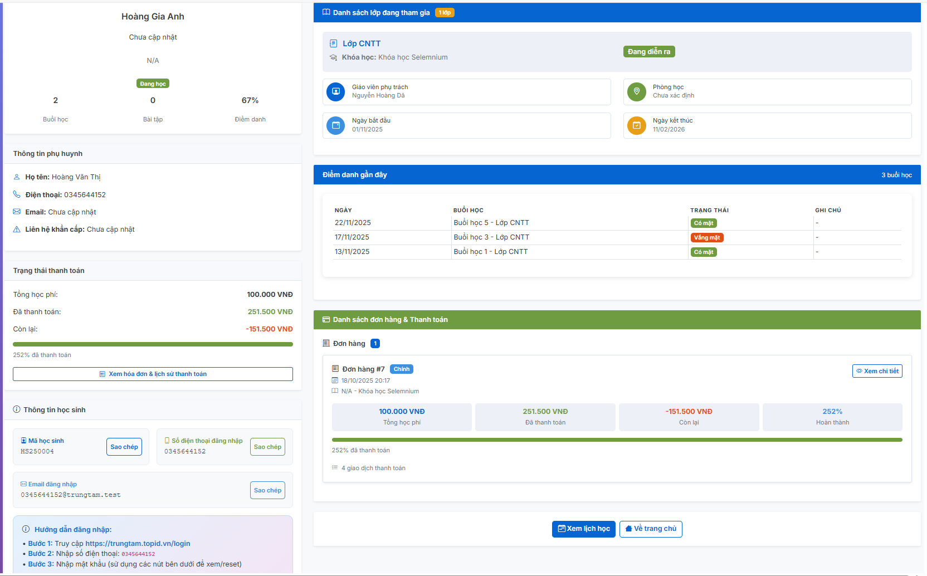The width and height of the screenshot is (927, 576).
Task: Click the envelope icon next to parent Email
Action: click(x=17, y=212)
